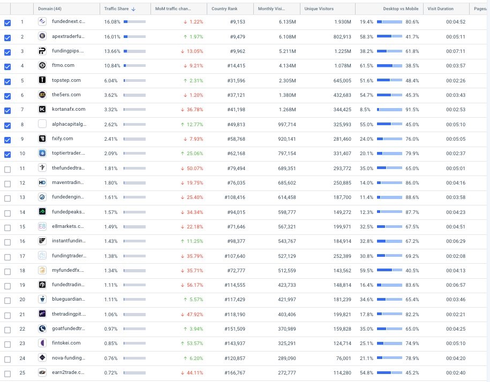This screenshot has height=382, width=490.
Task: Click the nova-funding favicon icon
Action: coord(42,358)
